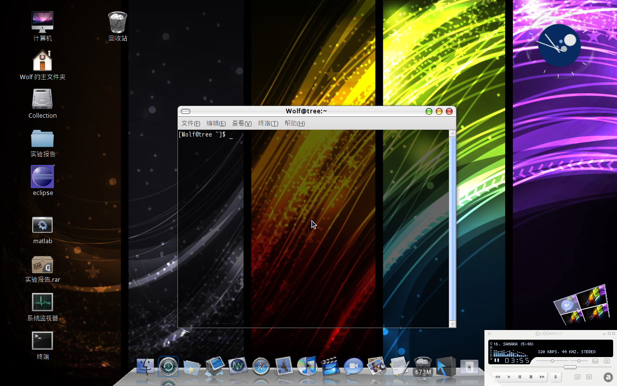Toggle the equalizer window button
The image size is (617, 386).
[x=595, y=361]
